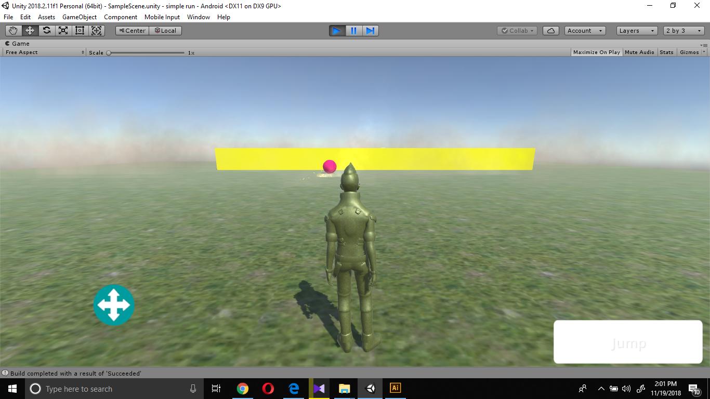Tap the teal movement joystick
Viewport: 710px width, 399px height.
pyautogui.click(x=114, y=305)
